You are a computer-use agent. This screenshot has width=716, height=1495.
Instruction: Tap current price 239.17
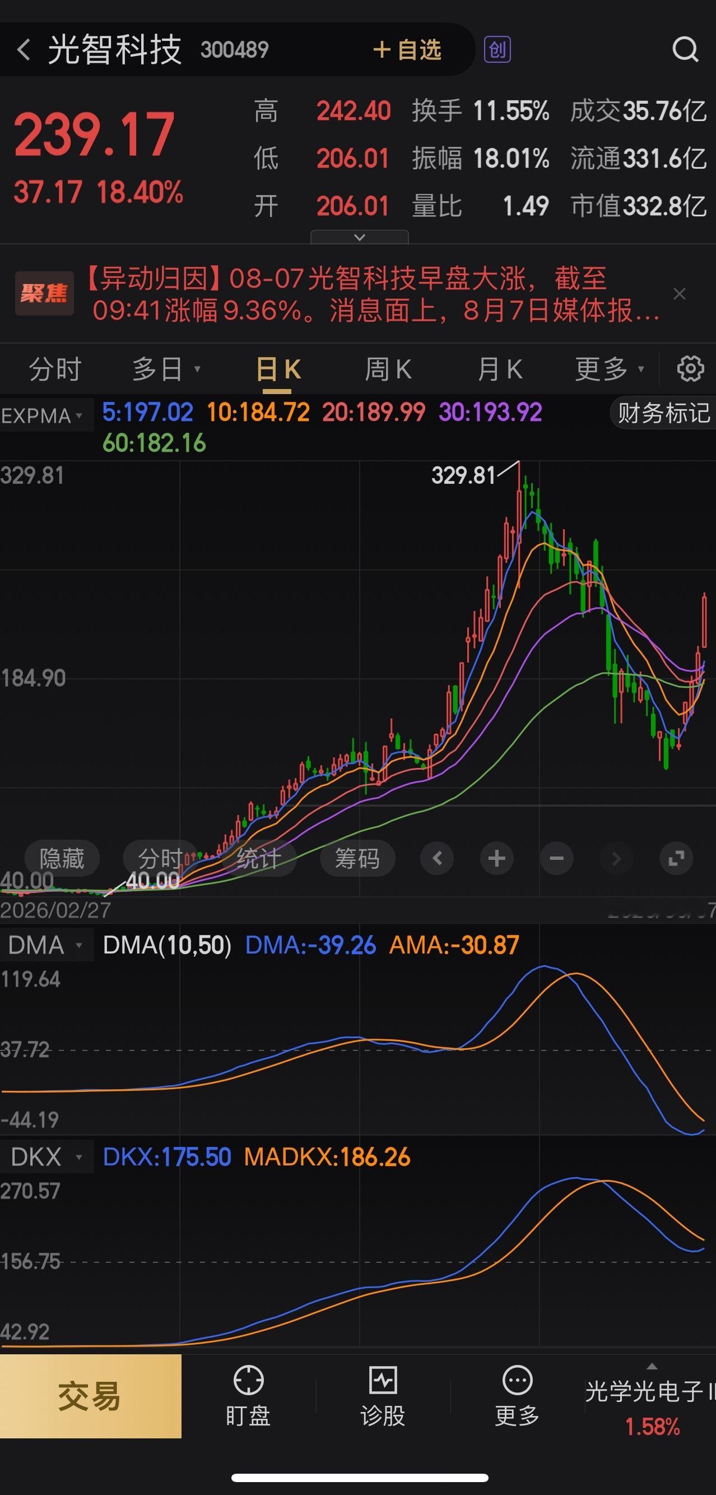point(94,135)
